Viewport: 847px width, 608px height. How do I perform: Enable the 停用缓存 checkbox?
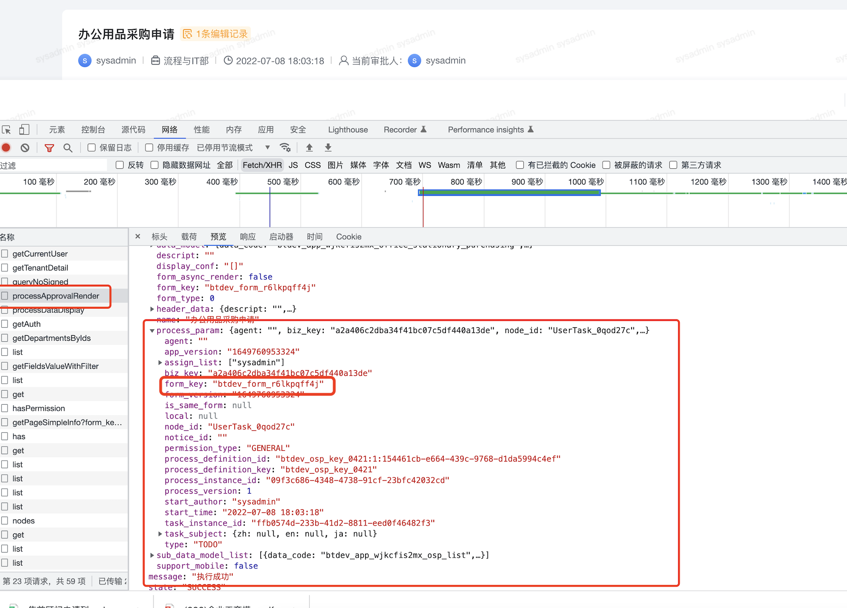[x=149, y=148]
